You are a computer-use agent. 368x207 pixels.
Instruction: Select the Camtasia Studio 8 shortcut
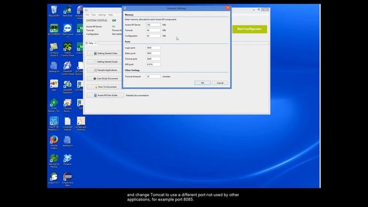click(x=54, y=49)
